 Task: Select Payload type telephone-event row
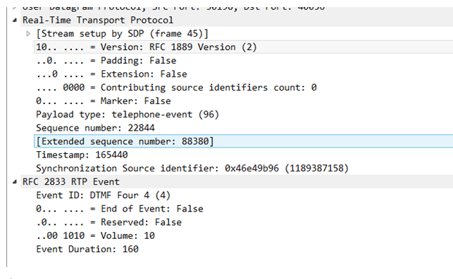(244, 115)
